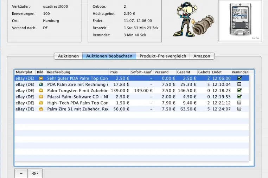Select the Auktionen beobachten tab
The width and height of the screenshot is (268, 178).
[x=109, y=56]
